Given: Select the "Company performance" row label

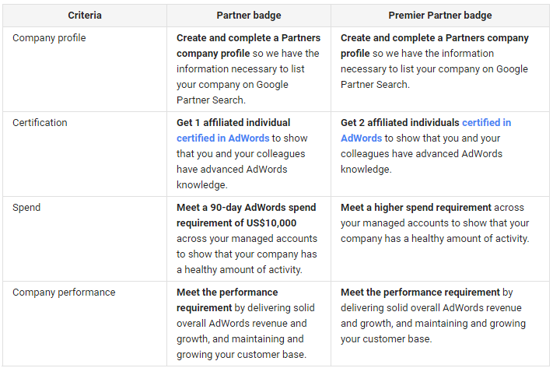Looking at the screenshot, I should (64, 293).
